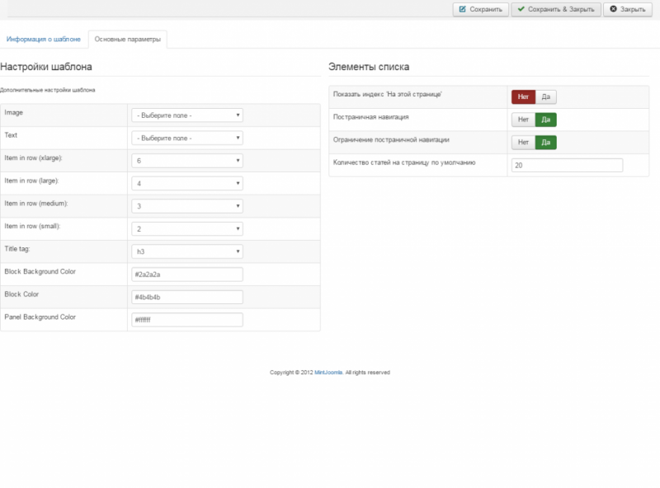This screenshot has height=488, width=660.
Task: Click the Block Background Color field
Action: tap(186, 274)
